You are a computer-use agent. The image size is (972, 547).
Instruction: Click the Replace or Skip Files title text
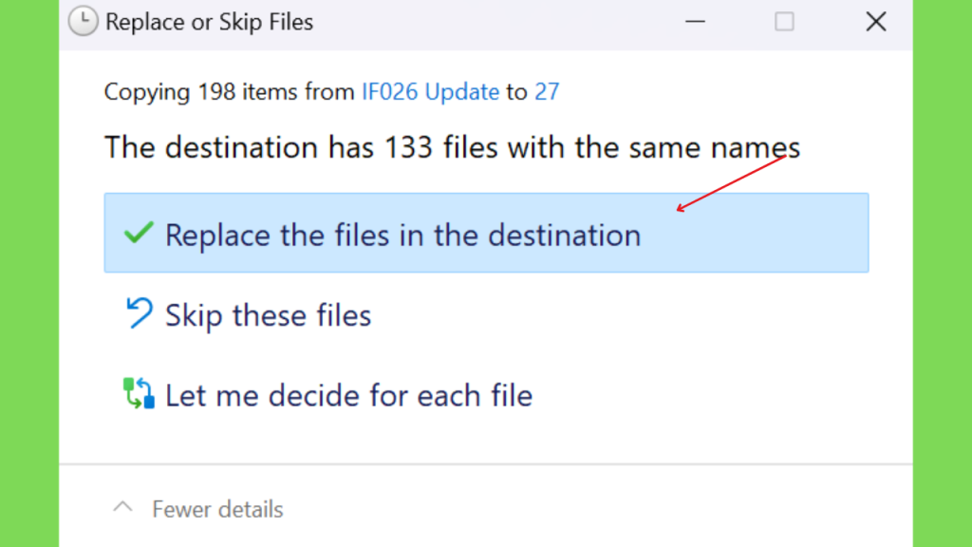[209, 23]
